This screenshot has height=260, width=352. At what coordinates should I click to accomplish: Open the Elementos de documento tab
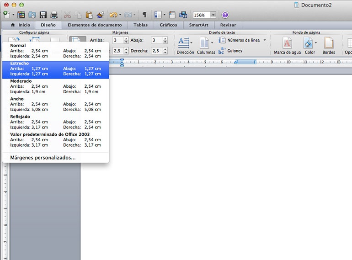95,25
